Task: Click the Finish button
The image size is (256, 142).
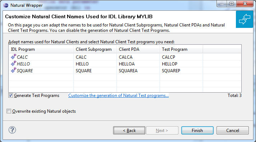Action: 197,131
